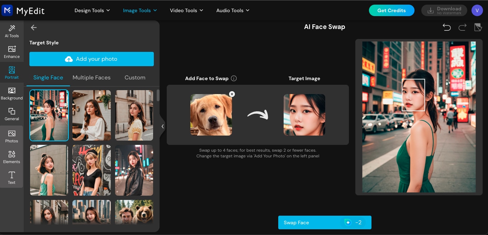Select the short hair striped dress thumbnail
Image resolution: width=488 pixels, height=235 pixels.
tap(49, 170)
